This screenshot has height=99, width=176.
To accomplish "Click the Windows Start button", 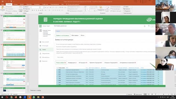I will pyautogui.click(x=2, y=97).
